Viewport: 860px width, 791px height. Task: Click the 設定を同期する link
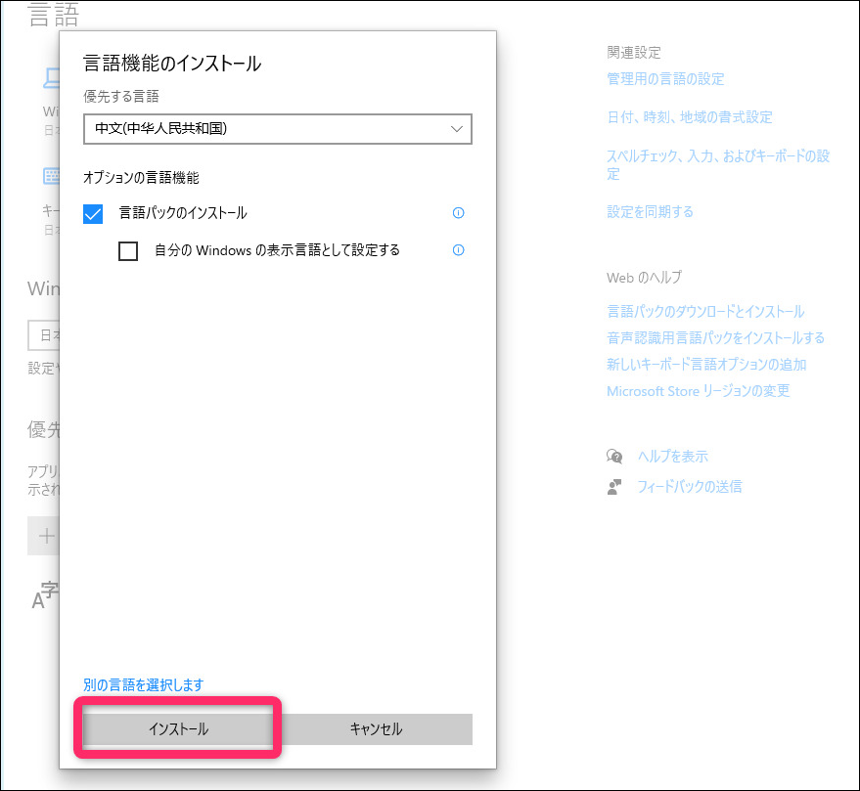650,211
